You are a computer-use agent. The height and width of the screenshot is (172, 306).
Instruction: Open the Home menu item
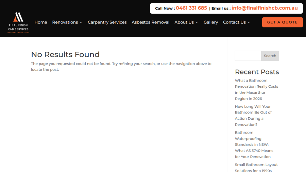(41, 22)
